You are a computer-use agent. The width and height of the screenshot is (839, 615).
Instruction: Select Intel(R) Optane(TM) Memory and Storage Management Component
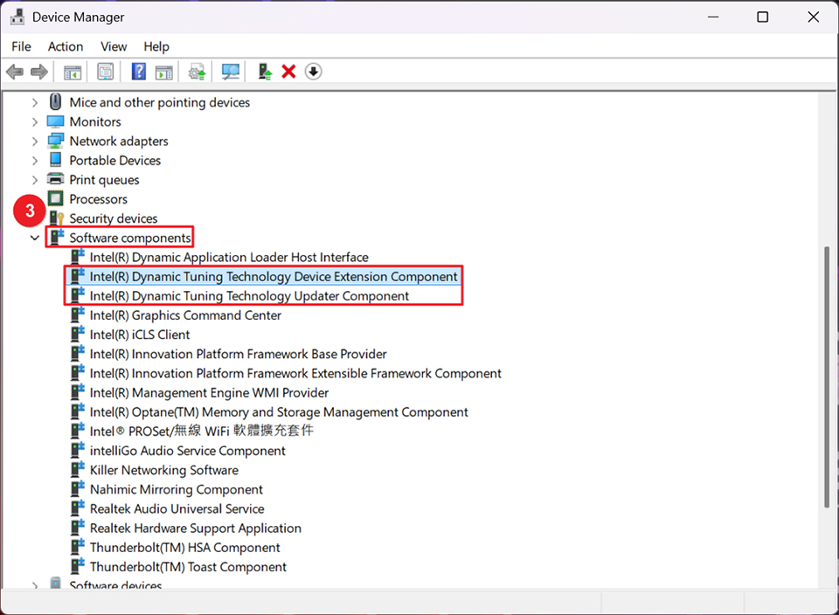coord(279,411)
